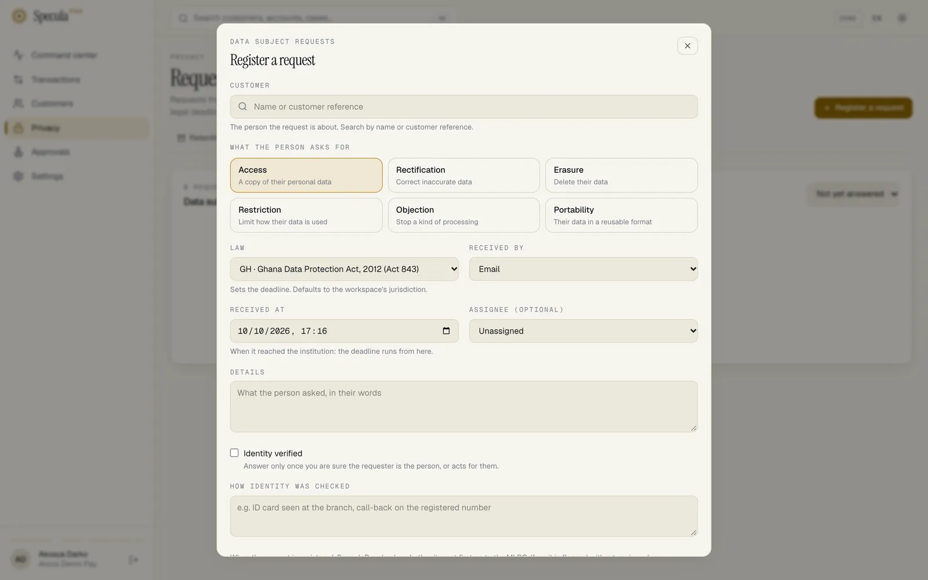Select the Erasure request type
This screenshot has width=928, height=580.
(621, 175)
